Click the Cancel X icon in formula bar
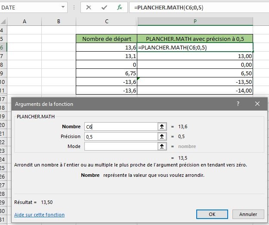 [89, 8]
